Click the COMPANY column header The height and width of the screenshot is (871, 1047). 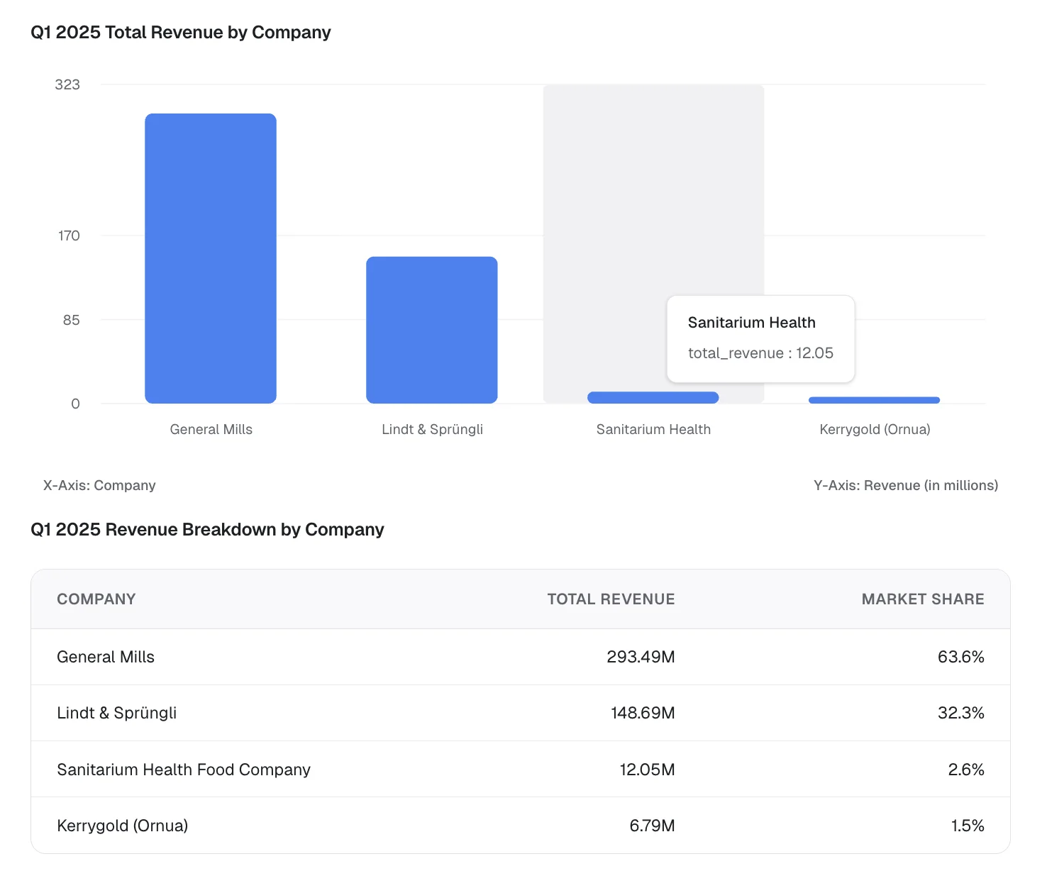pos(96,599)
